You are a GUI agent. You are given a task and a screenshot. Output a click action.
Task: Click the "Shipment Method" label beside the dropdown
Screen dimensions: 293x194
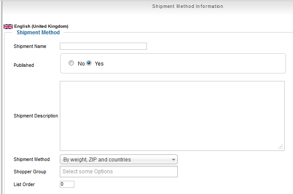coord(32,159)
